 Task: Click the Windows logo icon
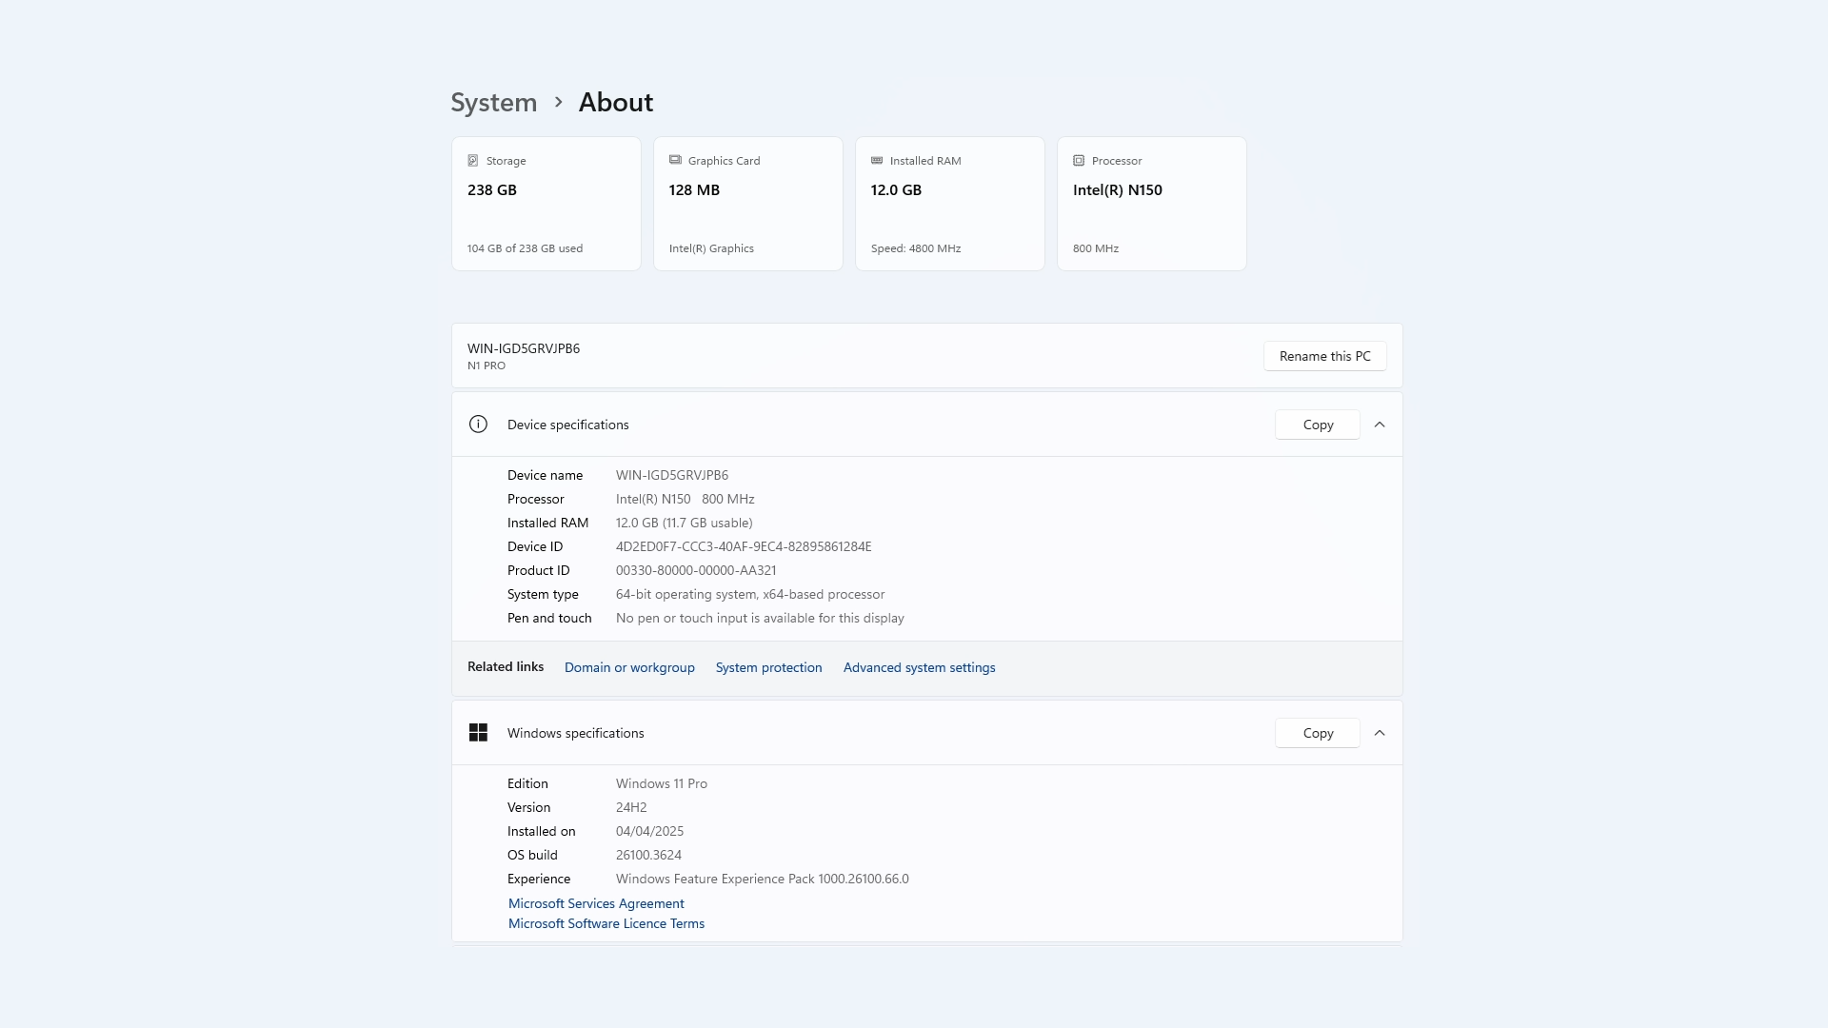478,733
